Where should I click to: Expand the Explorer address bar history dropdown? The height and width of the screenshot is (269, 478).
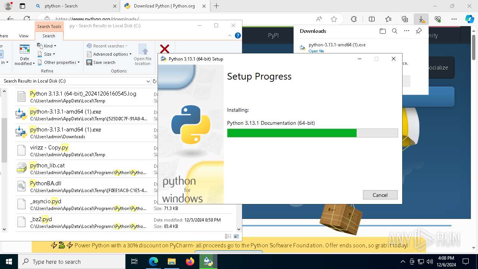pos(148,81)
